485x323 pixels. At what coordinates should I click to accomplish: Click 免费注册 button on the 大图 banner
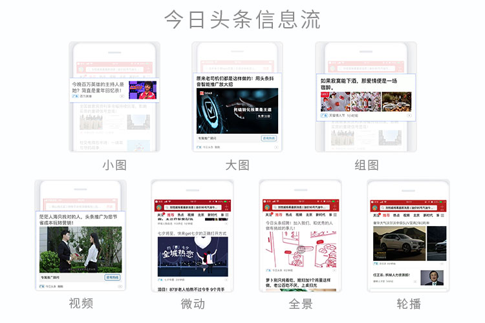click(x=264, y=116)
